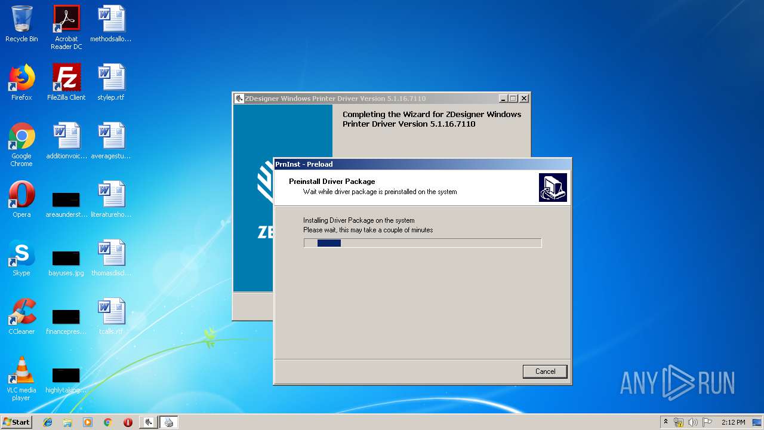Open Action Center flag icon
Viewport: 764px width, 430px height.
click(707, 422)
